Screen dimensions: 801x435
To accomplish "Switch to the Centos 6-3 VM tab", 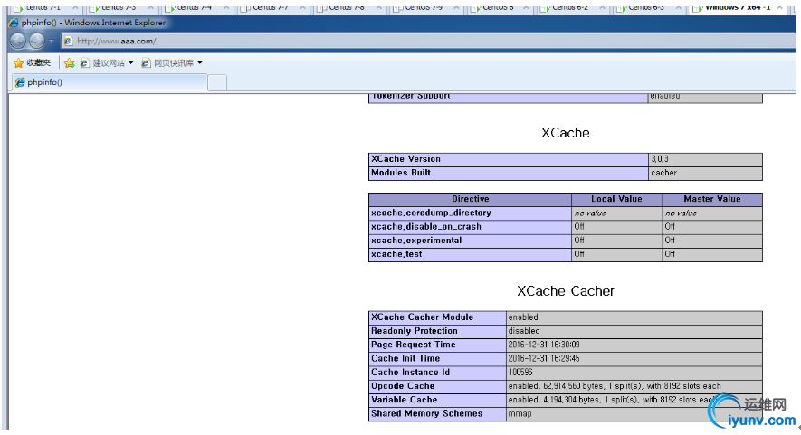I will 646,7.
